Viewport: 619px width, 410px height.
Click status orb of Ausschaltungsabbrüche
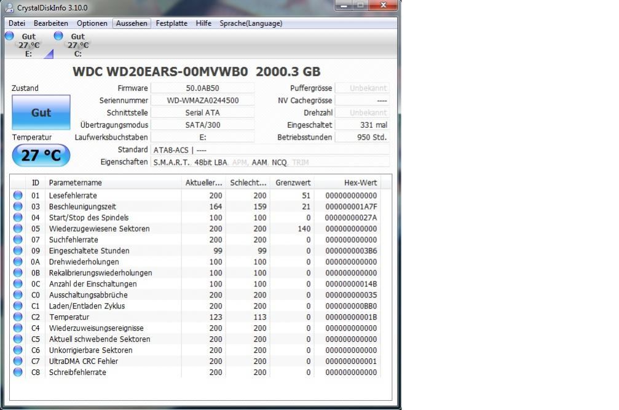pos(18,295)
